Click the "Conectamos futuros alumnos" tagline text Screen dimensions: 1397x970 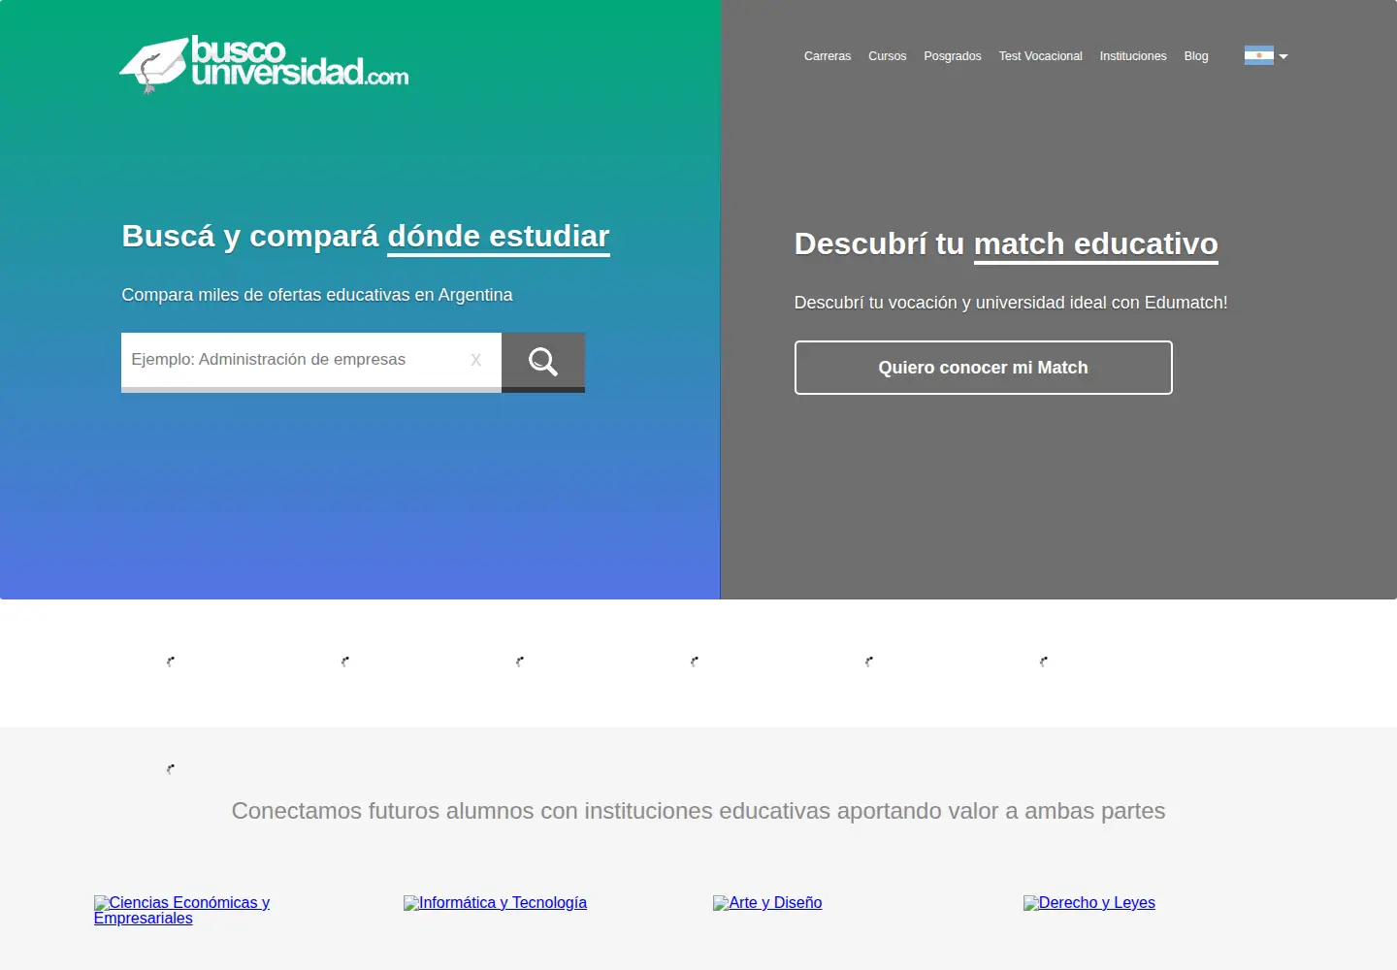click(698, 811)
